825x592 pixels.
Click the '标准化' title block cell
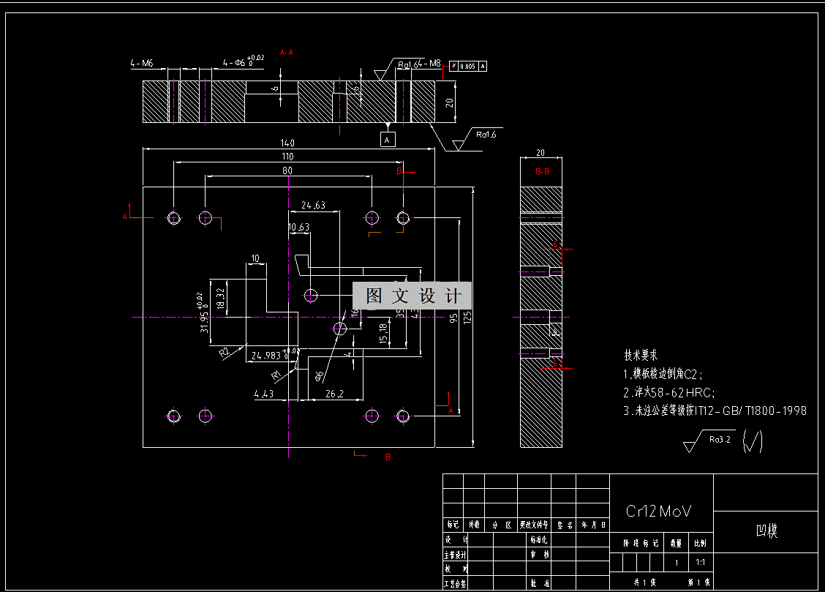pyautogui.click(x=539, y=539)
